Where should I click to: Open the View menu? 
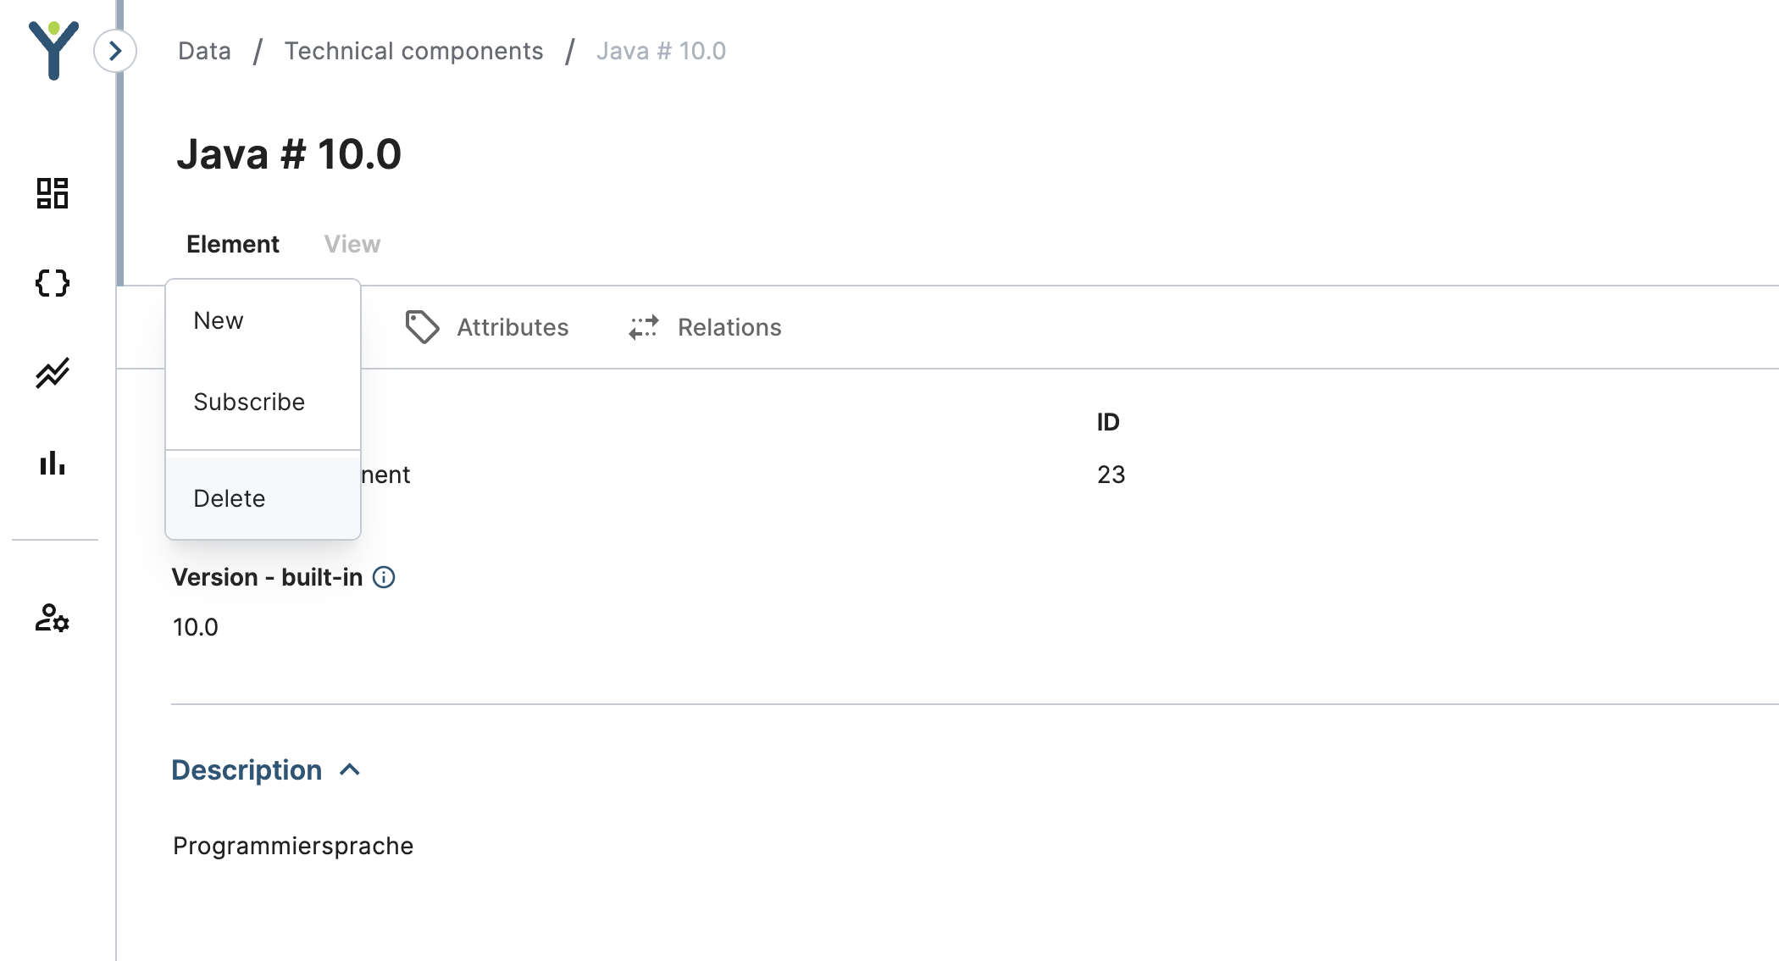tap(352, 244)
